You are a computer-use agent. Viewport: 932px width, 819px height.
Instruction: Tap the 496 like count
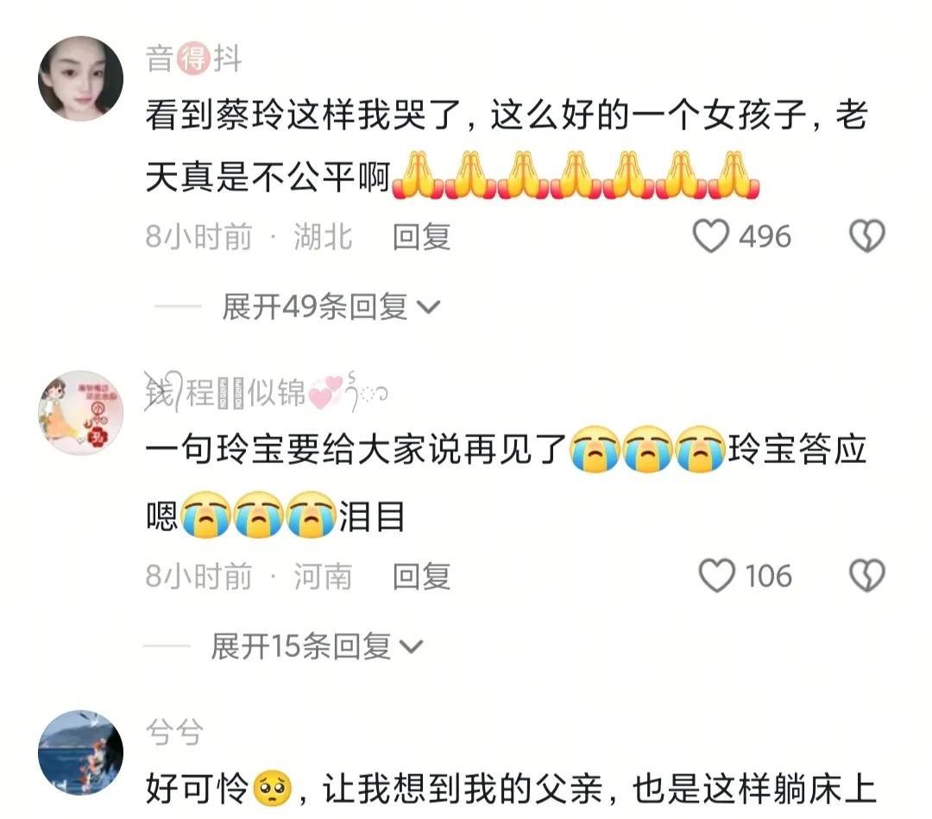[765, 237]
